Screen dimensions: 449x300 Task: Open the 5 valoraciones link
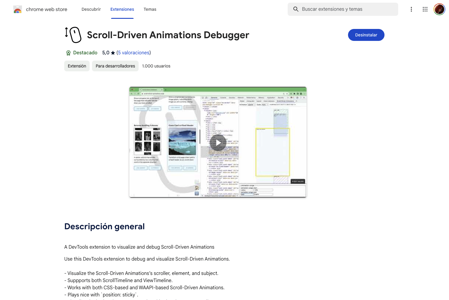134,53
